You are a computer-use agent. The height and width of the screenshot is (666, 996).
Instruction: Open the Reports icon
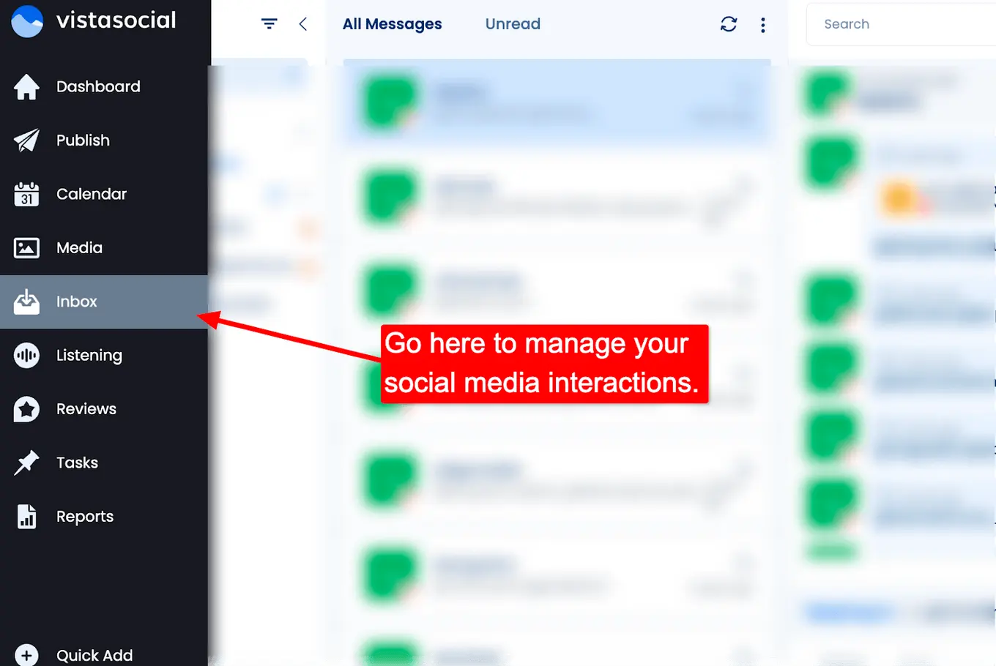[26, 516]
